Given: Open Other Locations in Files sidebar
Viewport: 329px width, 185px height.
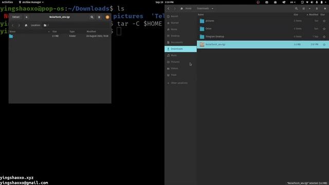Looking at the screenshot, I should [x=180, y=83].
